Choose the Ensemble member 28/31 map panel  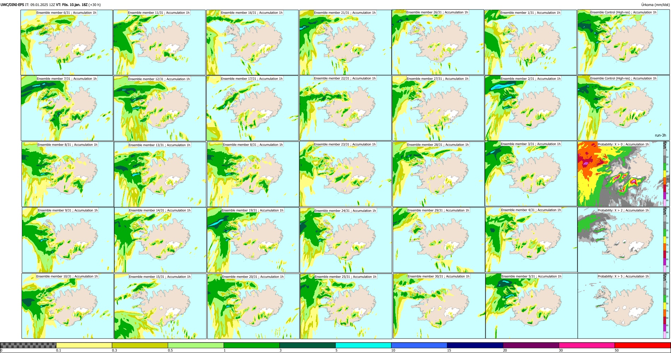tap(439, 174)
